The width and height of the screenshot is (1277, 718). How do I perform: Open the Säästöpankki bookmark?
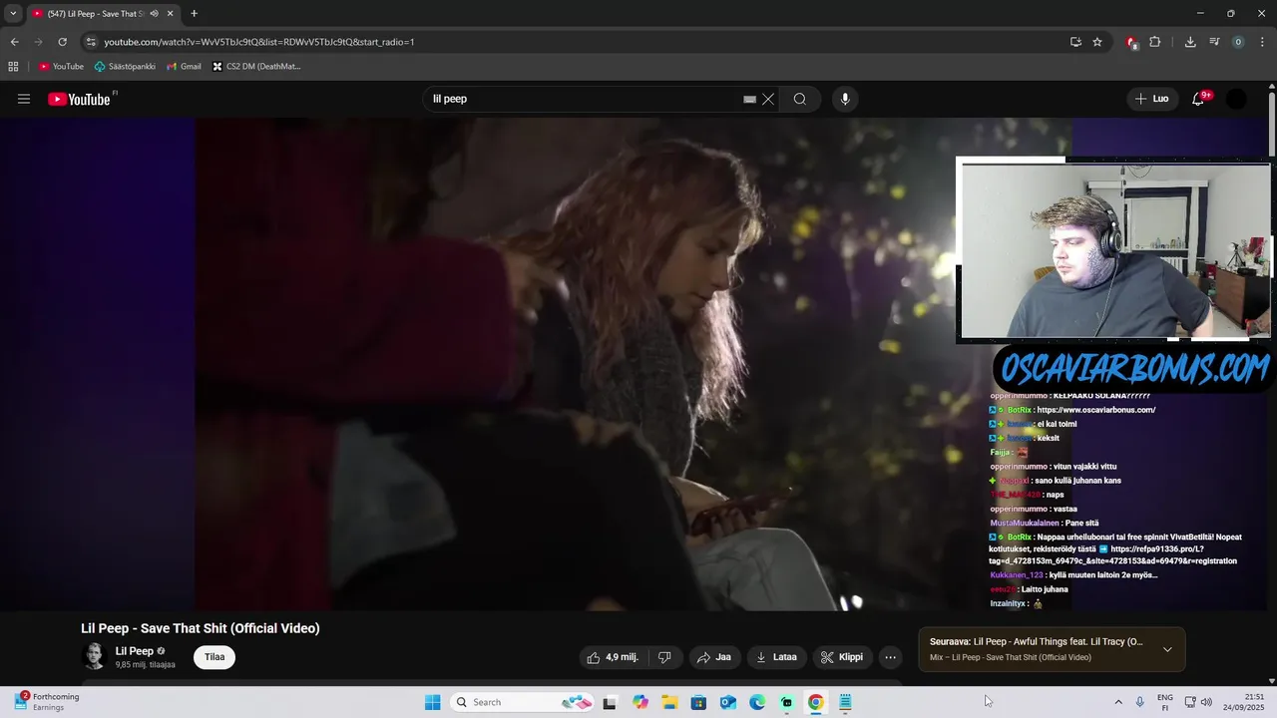(125, 67)
